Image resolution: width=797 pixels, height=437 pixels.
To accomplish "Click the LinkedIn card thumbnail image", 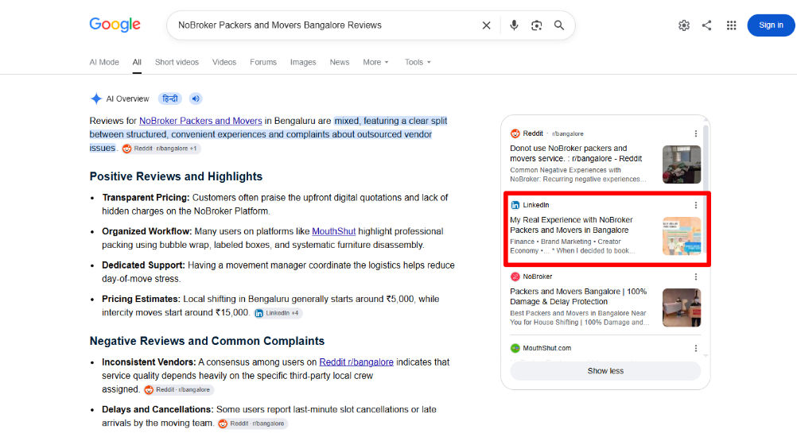I will (682, 236).
